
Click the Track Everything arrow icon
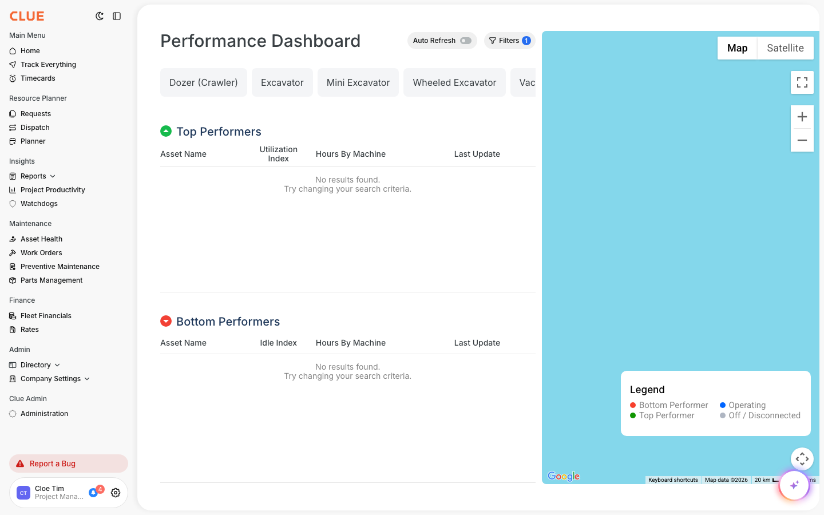pos(13,65)
